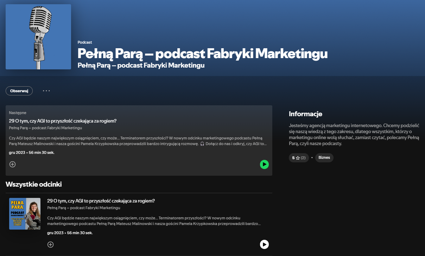The width and height of the screenshot is (425, 256).
Task: Click the Wszystkie odcinki section heading
Action: click(34, 185)
